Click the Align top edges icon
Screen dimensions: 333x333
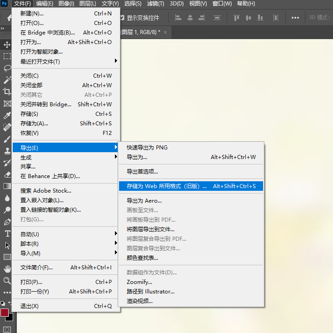236,18
